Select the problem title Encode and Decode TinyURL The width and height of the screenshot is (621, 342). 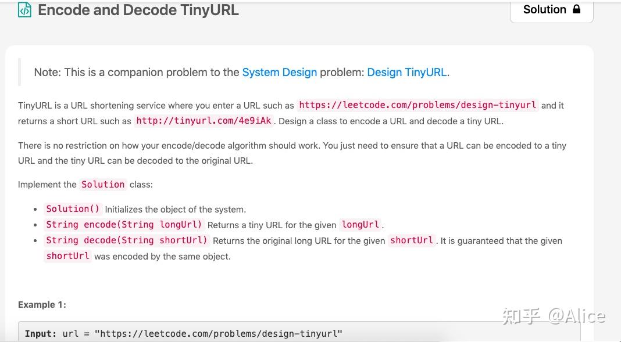(137, 10)
